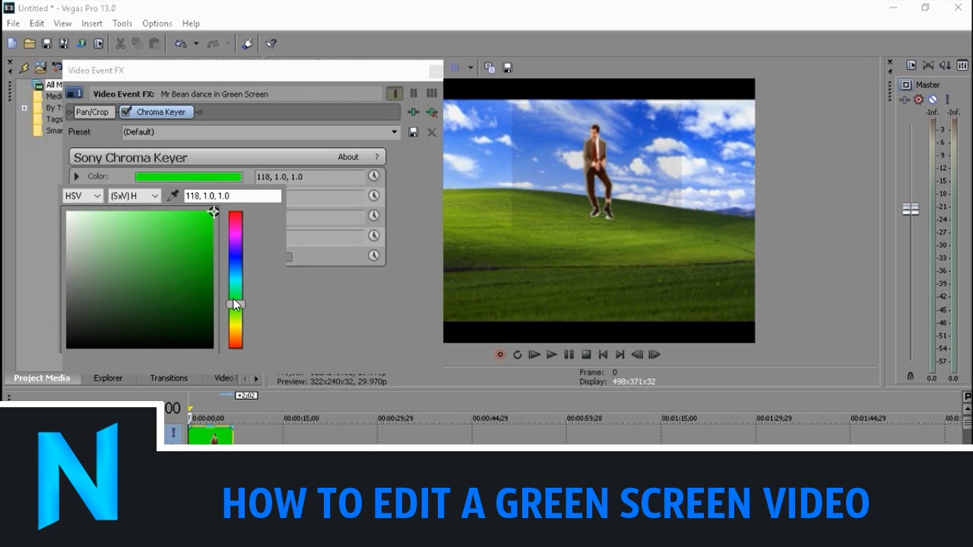The width and height of the screenshot is (973, 547).
Task: Click the ? help button in Chroma Keyer
Action: [x=376, y=157]
